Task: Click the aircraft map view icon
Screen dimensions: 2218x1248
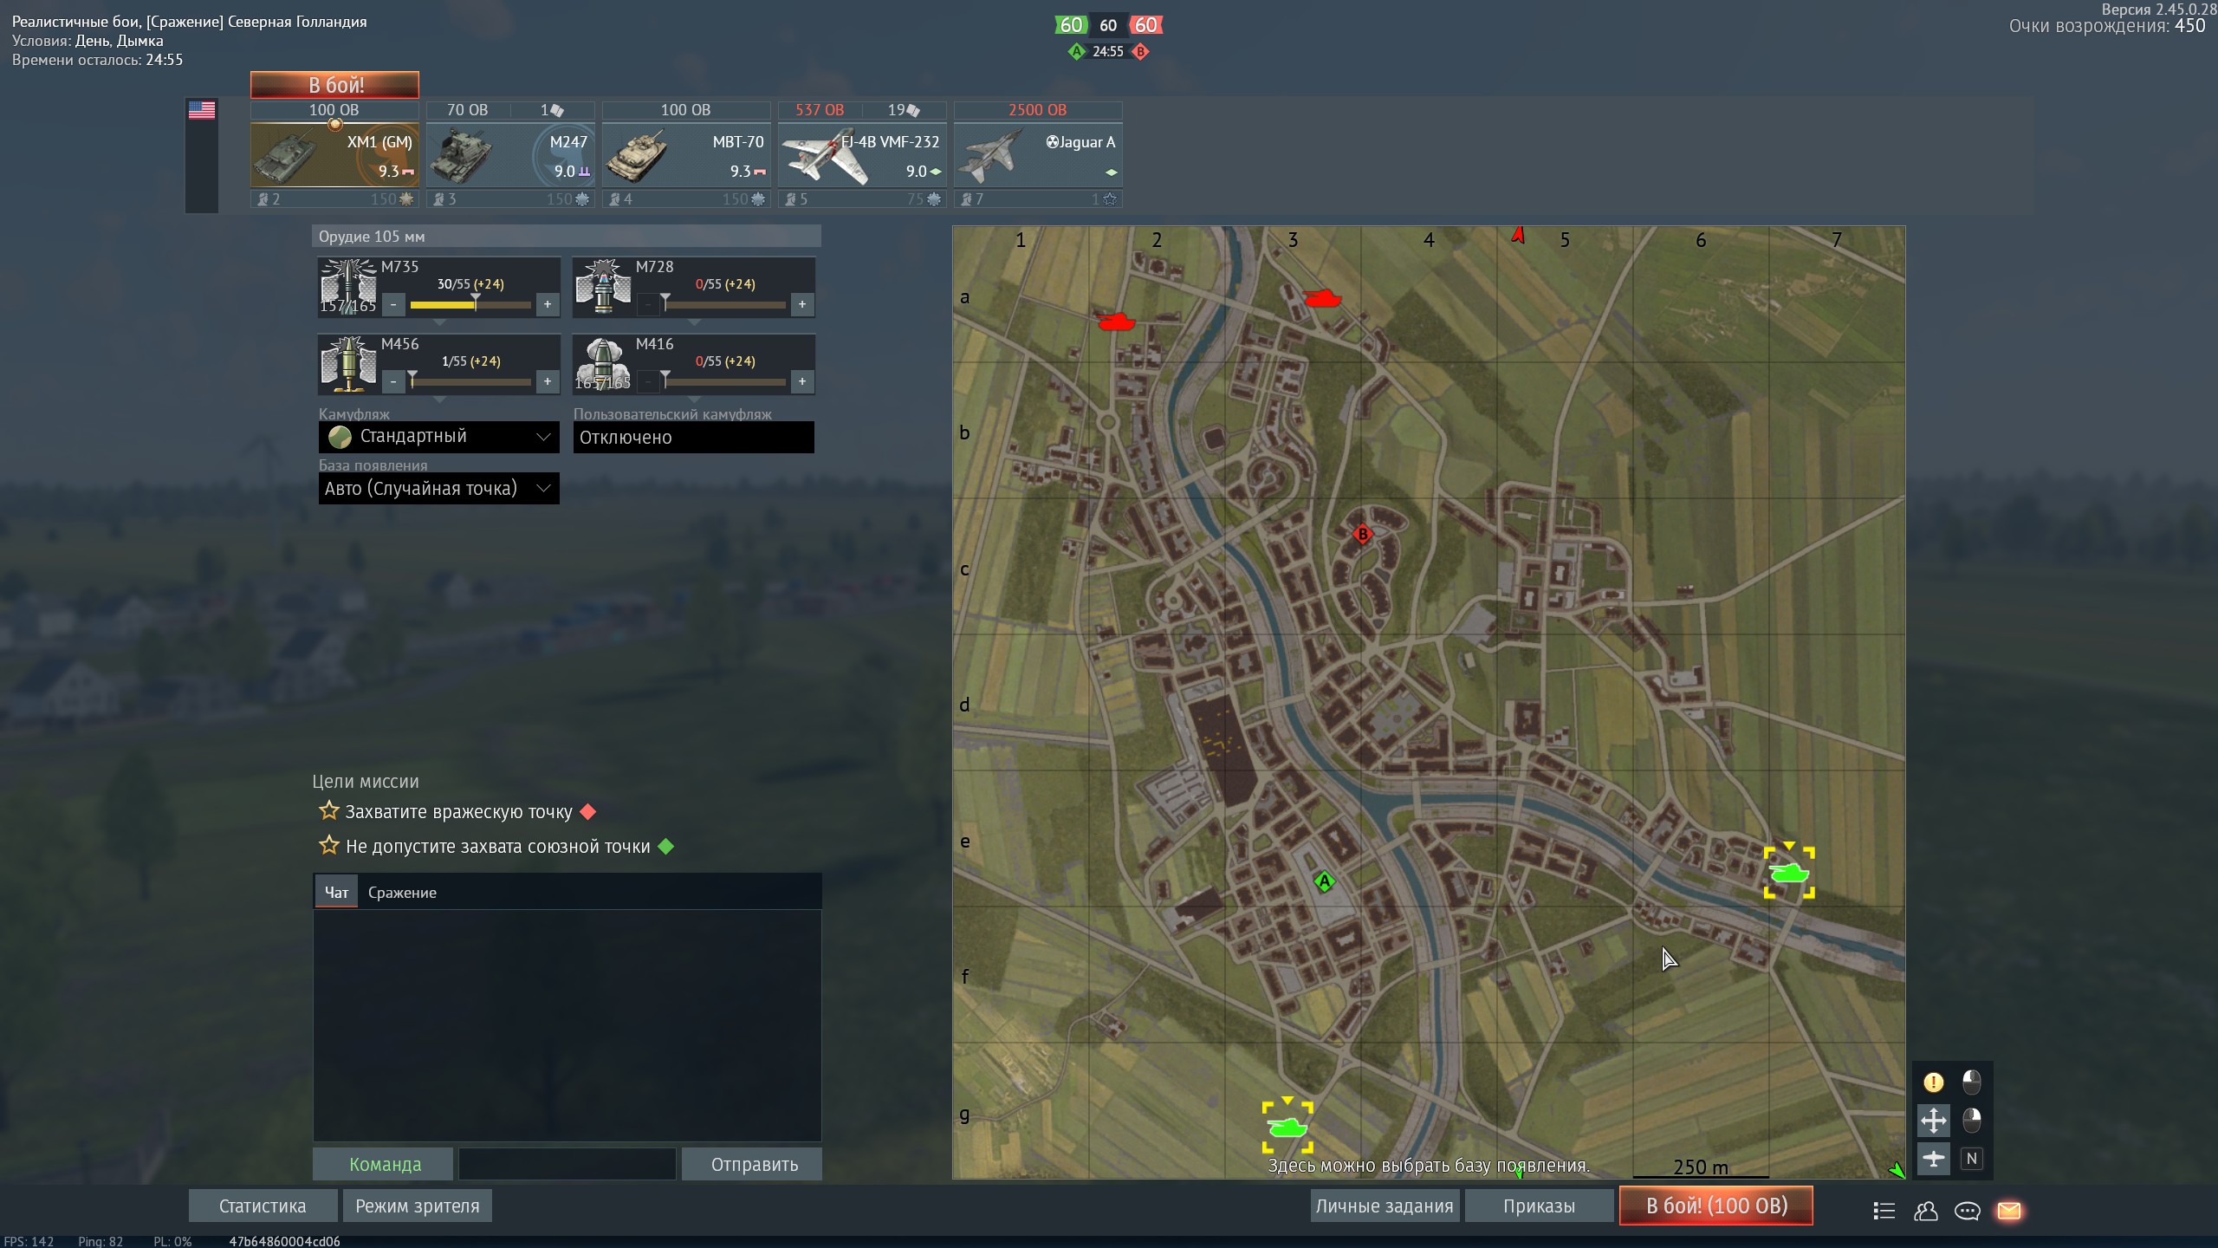Action: [1933, 1159]
